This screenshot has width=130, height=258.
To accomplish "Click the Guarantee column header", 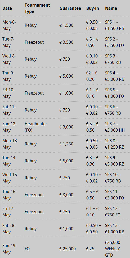I will tap(70, 8).
